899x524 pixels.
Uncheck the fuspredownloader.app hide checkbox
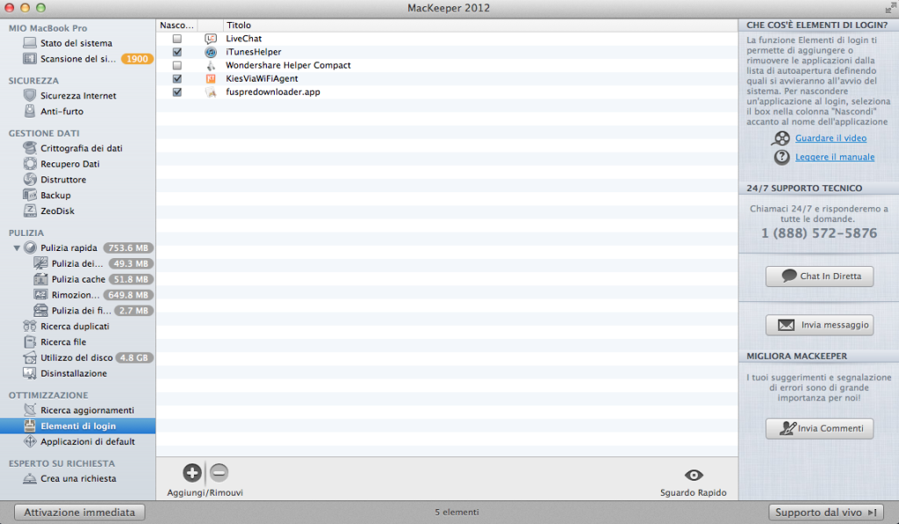pos(177,92)
